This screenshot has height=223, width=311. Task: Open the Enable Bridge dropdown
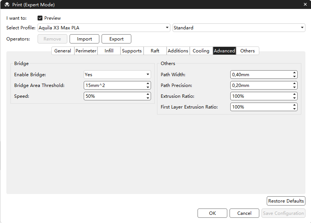(117, 74)
